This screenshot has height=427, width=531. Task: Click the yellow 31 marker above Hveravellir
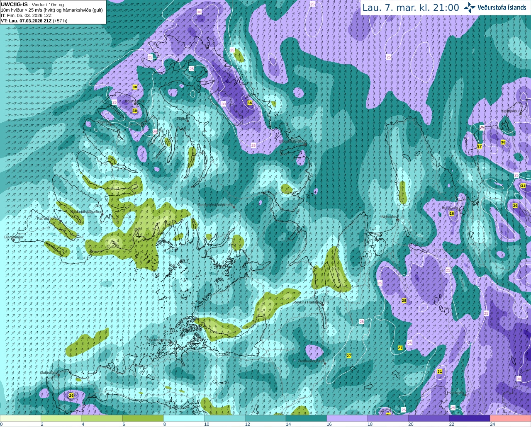pyautogui.click(x=440, y=371)
